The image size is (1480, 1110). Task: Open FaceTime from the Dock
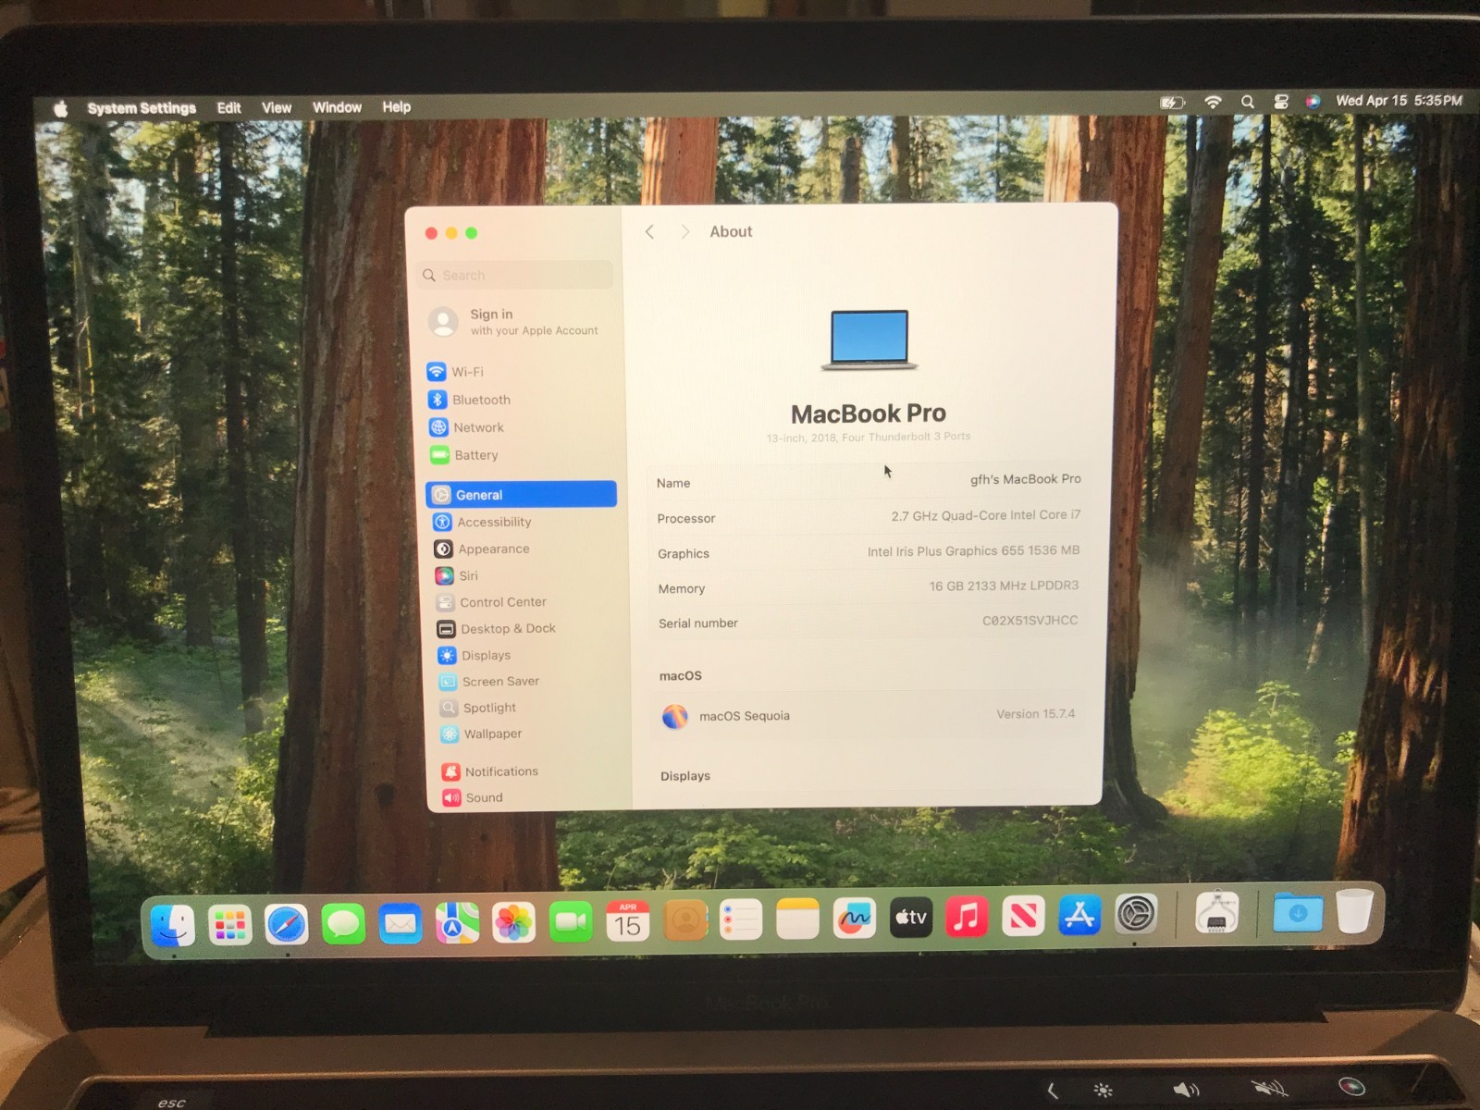pyautogui.click(x=571, y=921)
